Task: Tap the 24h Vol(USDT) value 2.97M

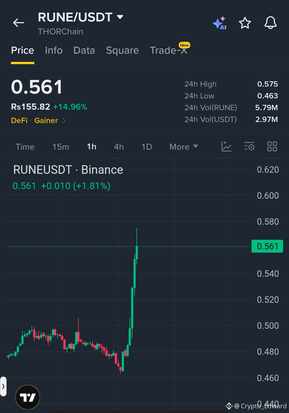Action: pyautogui.click(x=267, y=119)
